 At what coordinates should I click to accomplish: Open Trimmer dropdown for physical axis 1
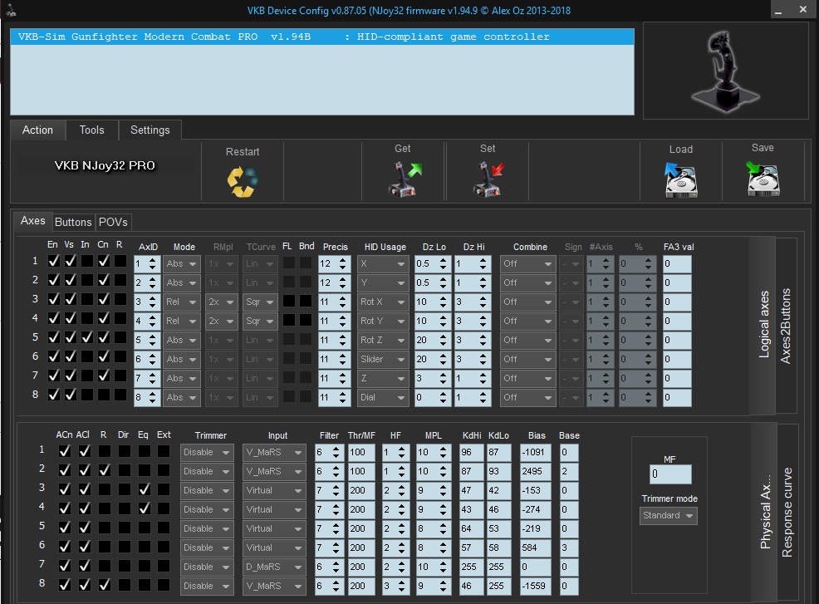click(206, 453)
